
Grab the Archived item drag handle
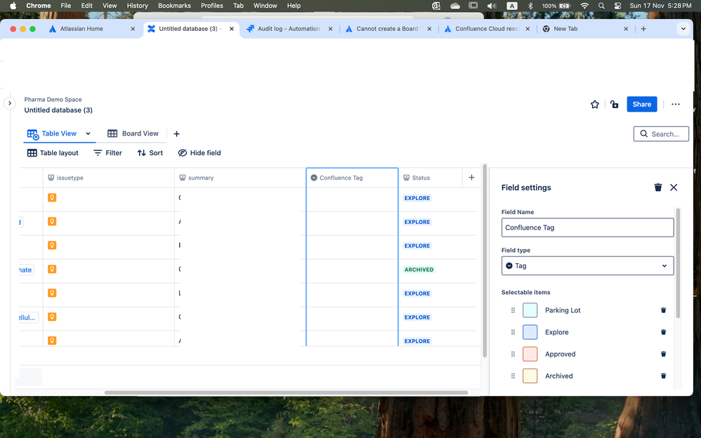(x=513, y=376)
